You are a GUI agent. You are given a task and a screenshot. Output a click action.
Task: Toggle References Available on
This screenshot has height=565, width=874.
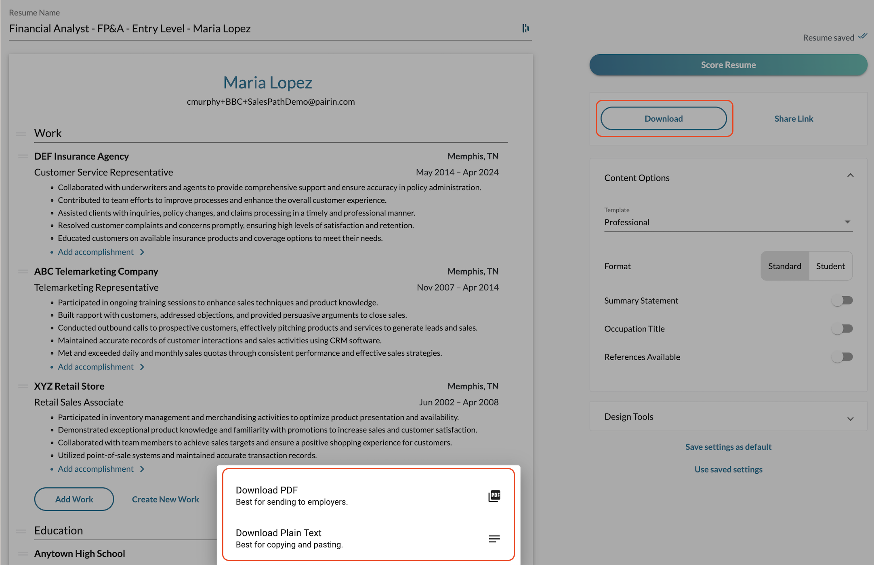pos(842,357)
